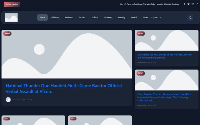
Task: Click News badge on bottom-middle card
Action: coord(73,119)
